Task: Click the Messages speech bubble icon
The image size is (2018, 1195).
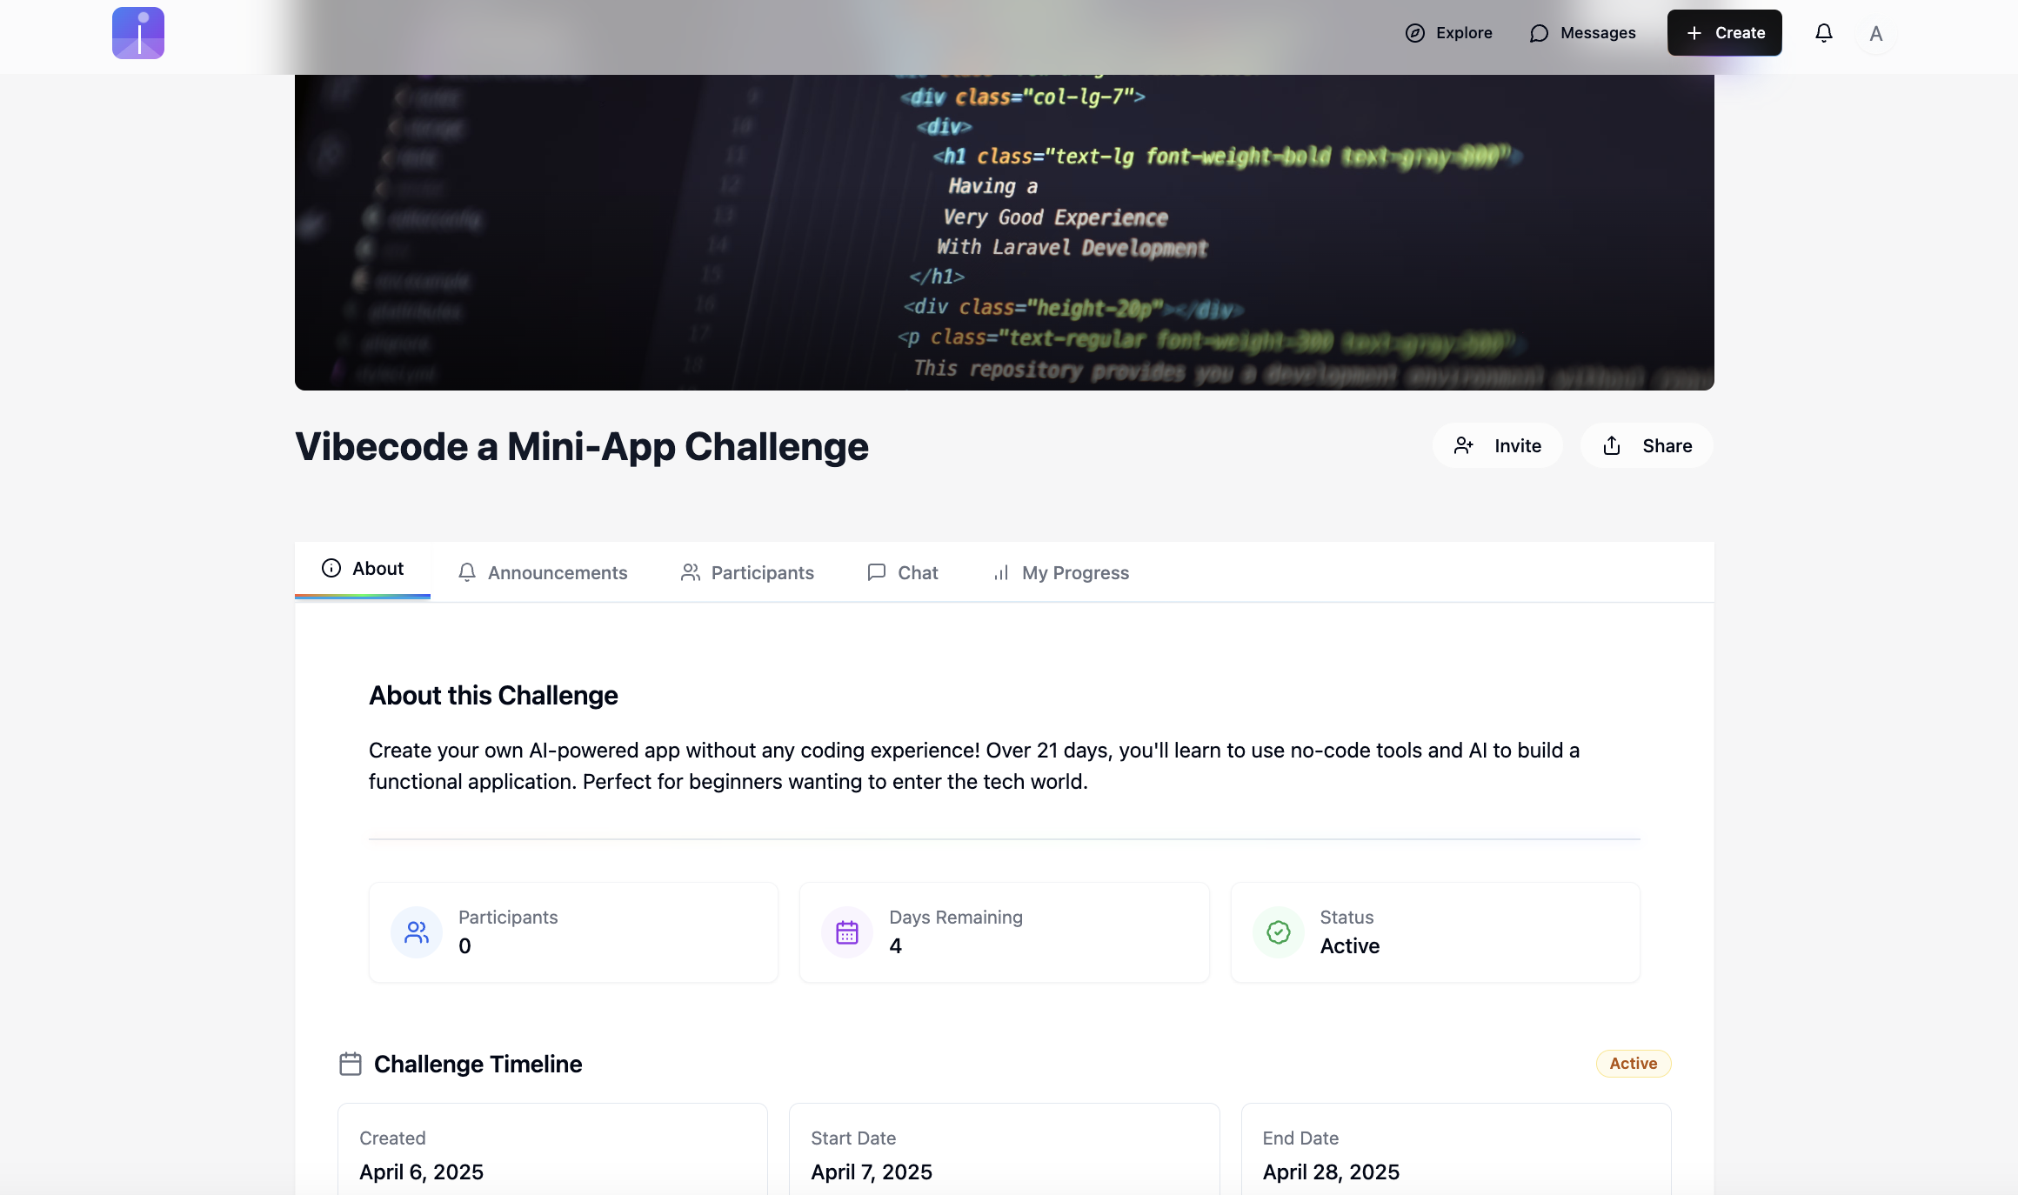Action: [x=1539, y=33]
